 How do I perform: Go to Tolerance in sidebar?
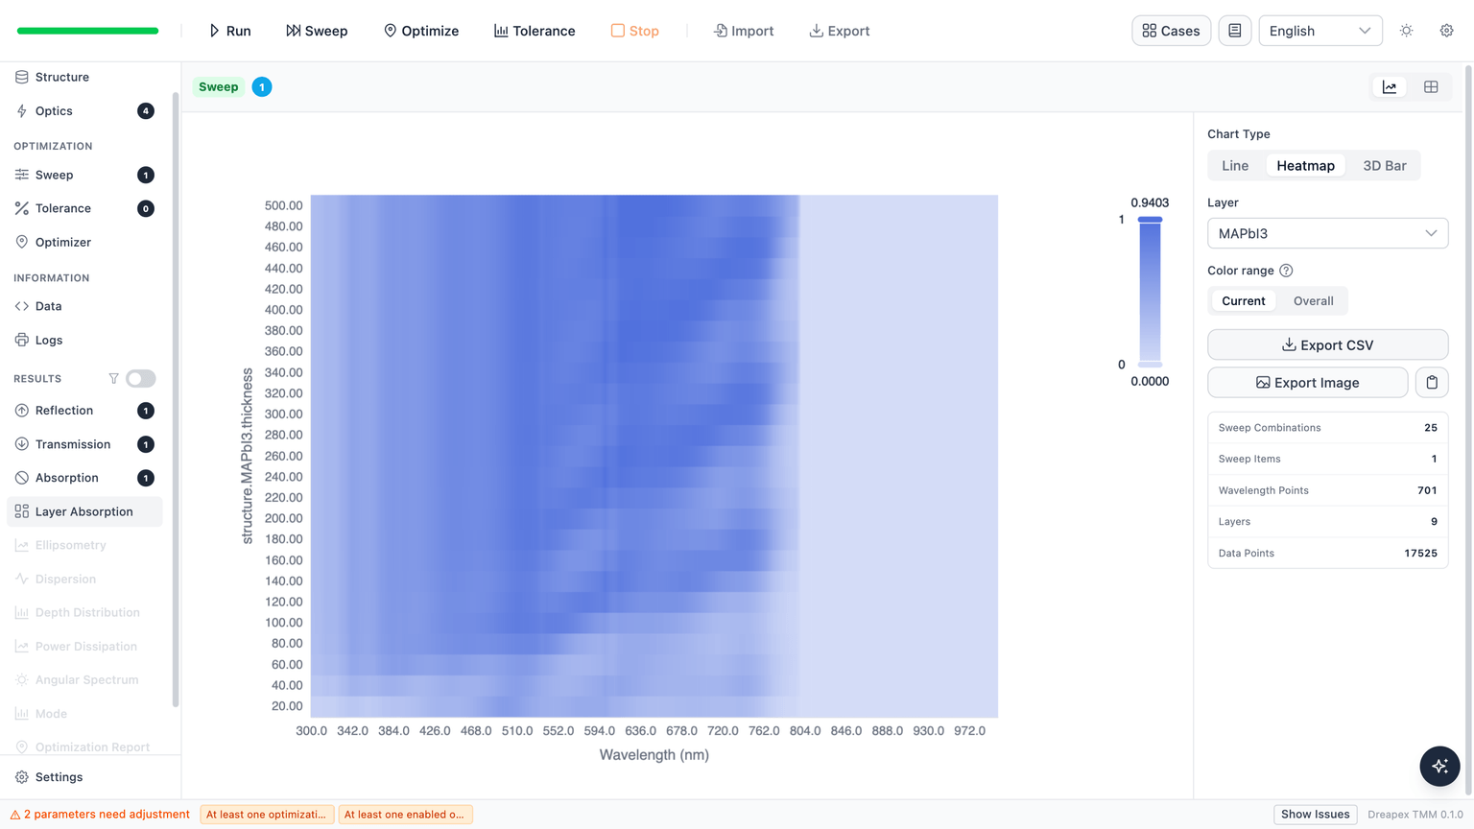[84, 208]
